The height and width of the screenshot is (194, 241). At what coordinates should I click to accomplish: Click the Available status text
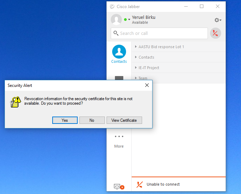pos(140,22)
